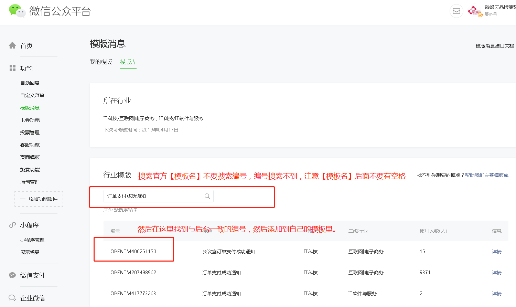This screenshot has height=307, width=516.
Task: Open 微信支付 section in sidebar
Action: point(32,275)
